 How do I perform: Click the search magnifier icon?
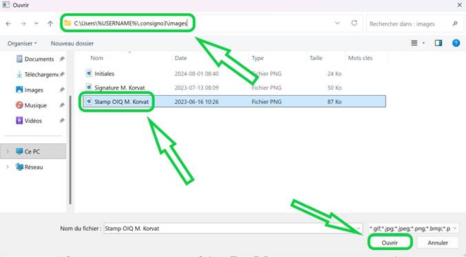tap(455, 23)
